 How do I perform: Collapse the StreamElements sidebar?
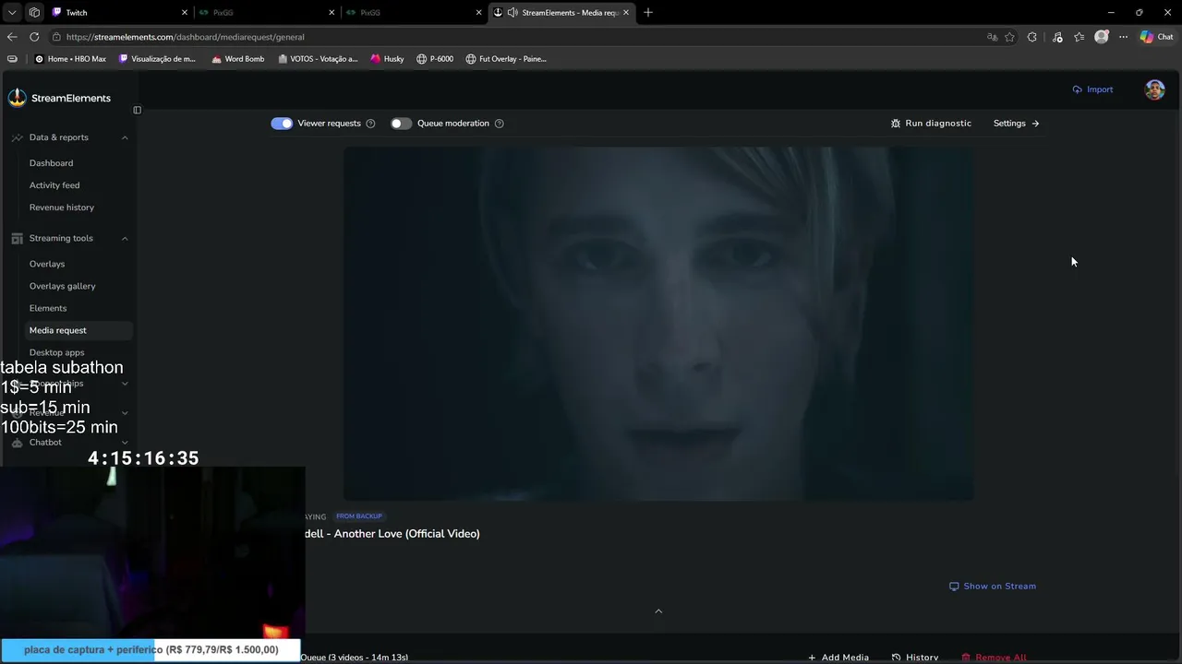coord(137,110)
